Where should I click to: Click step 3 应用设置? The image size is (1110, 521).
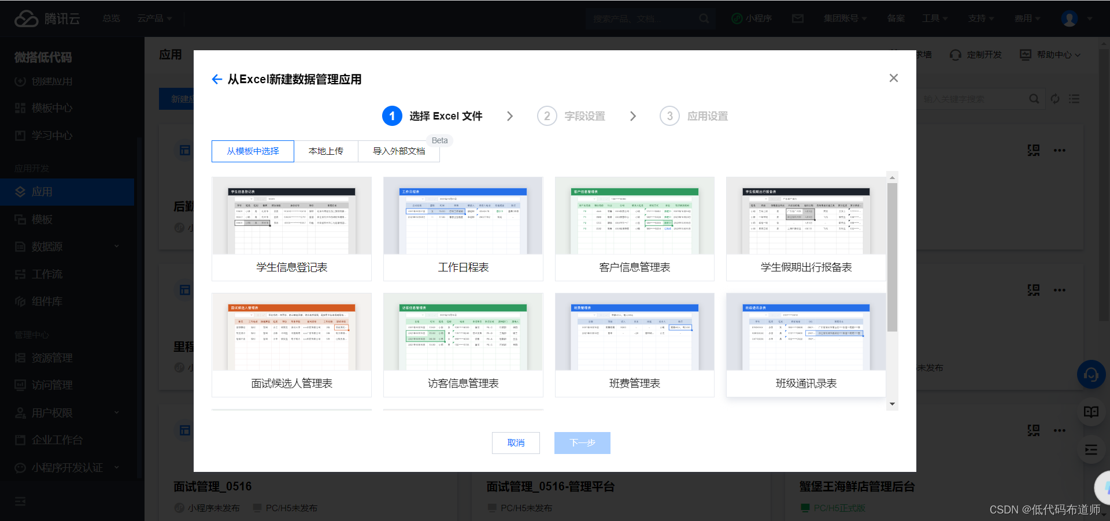pyautogui.click(x=694, y=116)
